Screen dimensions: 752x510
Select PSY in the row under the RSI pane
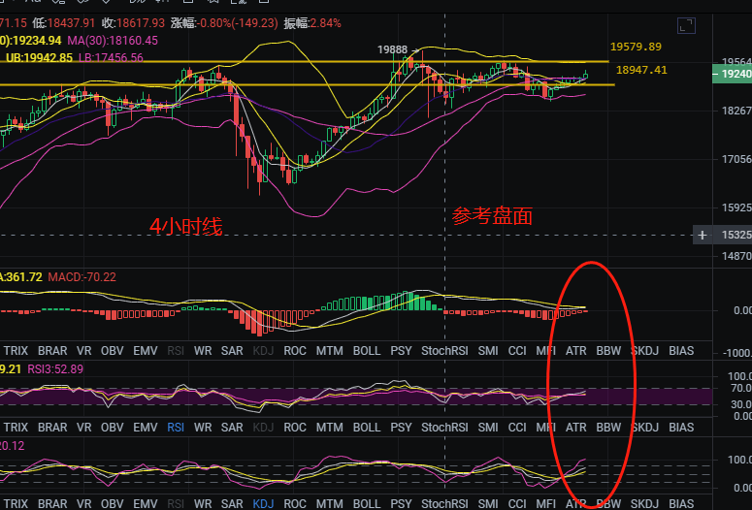tap(401, 428)
